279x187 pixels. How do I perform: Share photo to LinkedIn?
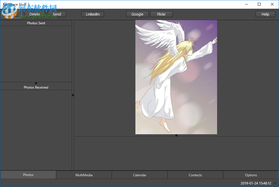click(93, 14)
